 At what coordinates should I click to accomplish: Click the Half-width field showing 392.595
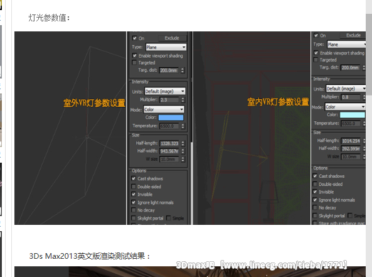click(x=351, y=149)
